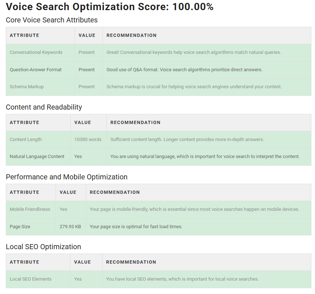Click the Natural Language Content row label
The width and height of the screenshot is (315, 294).
(37, 157)
